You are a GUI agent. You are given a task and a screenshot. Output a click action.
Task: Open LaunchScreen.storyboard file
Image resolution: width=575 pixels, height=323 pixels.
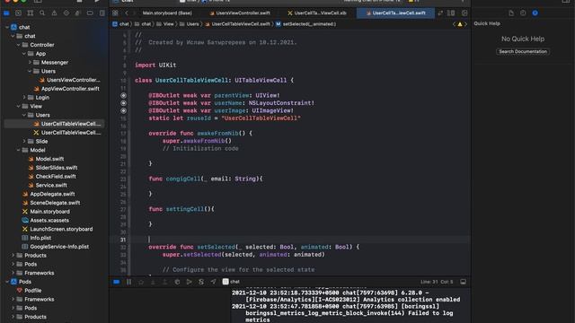pos(57,230)
